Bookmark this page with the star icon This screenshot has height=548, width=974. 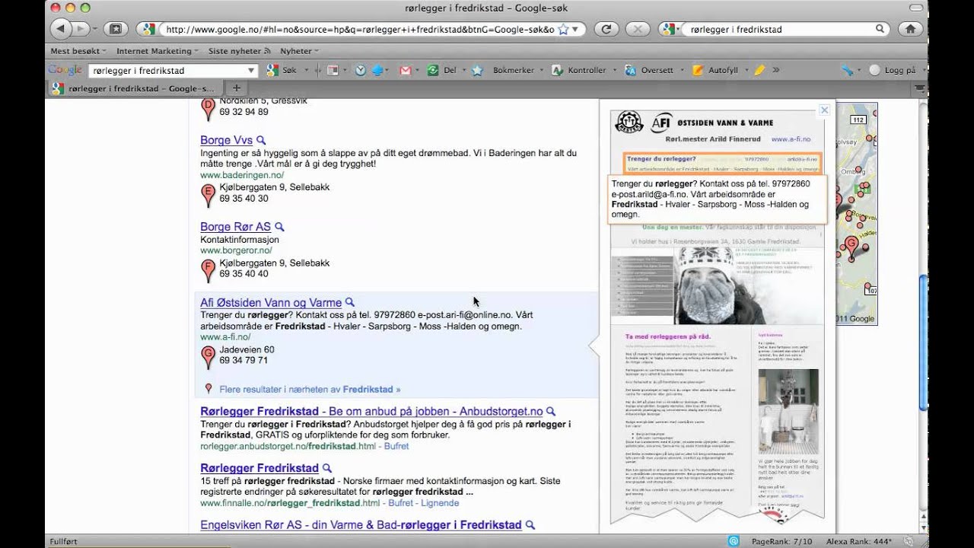[563, 29]
